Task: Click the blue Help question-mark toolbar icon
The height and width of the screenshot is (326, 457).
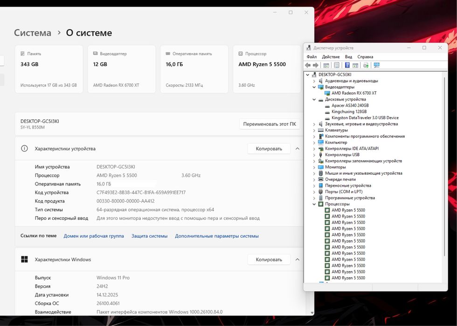Action: pyautogui.click(x=347, y=65)
